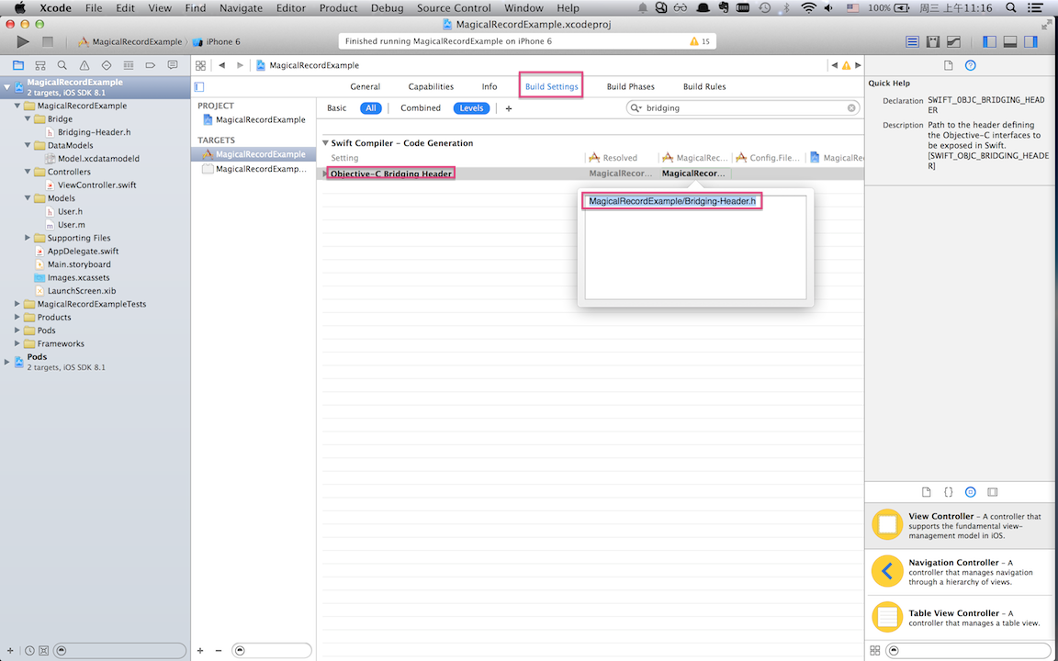The width and height of the screenshot is (1058, 661).
Task: Open the Test navigator diamond icon
Action: pyautogui.click(x=106, y=65)
